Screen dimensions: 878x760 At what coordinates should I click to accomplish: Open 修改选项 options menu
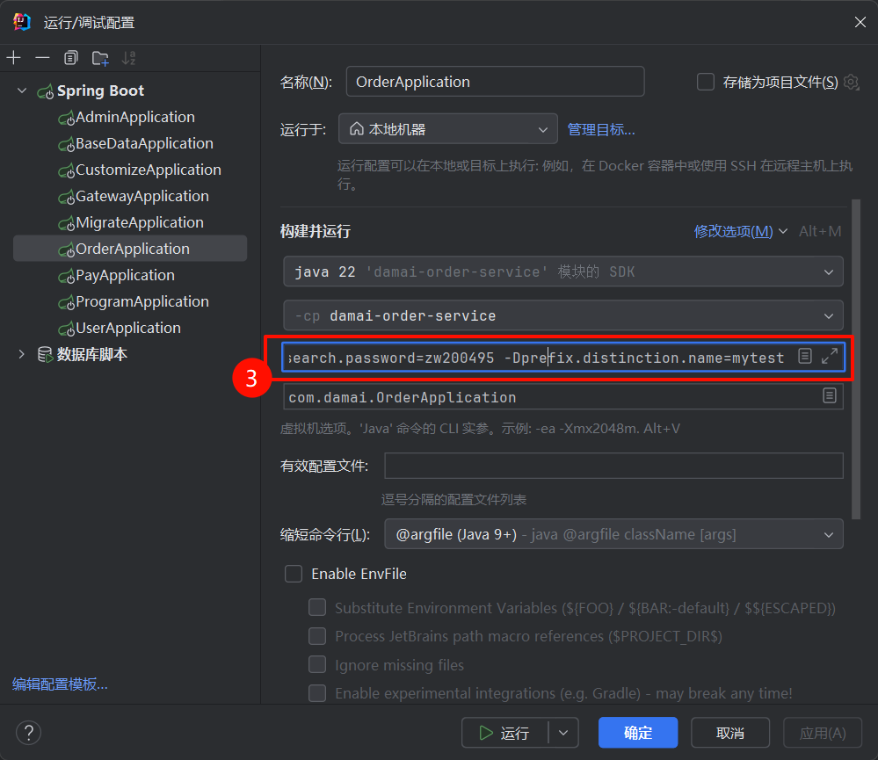pos(740,231)
